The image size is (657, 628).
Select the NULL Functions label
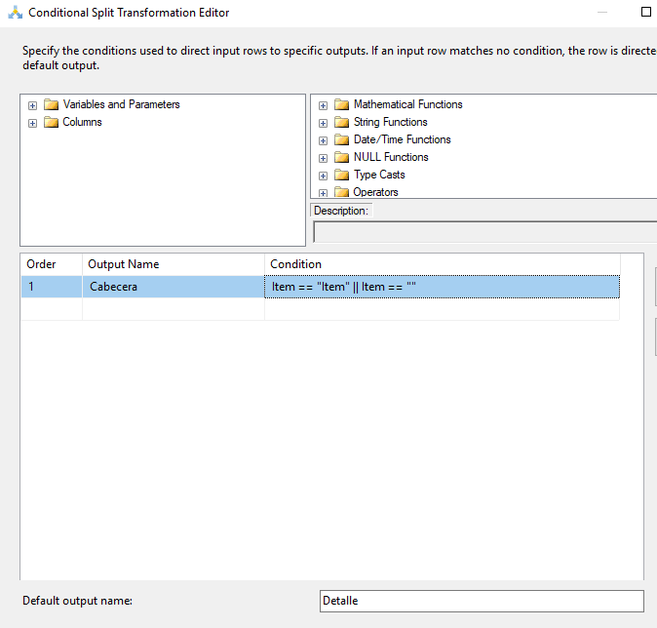click(x=391, y=157)
